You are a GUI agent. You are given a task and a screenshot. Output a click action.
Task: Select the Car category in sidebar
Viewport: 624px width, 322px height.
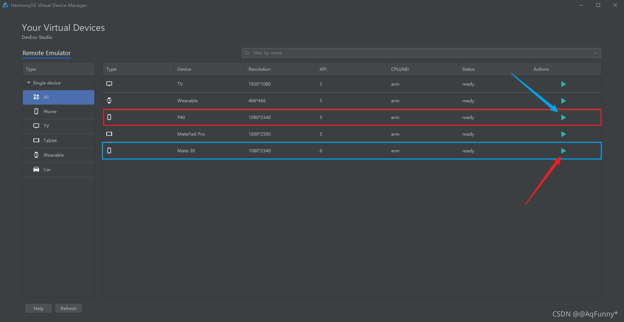pos(58,170)
